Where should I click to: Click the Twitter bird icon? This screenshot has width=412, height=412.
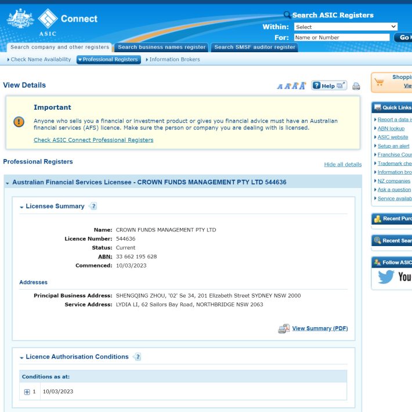point(386,277)
